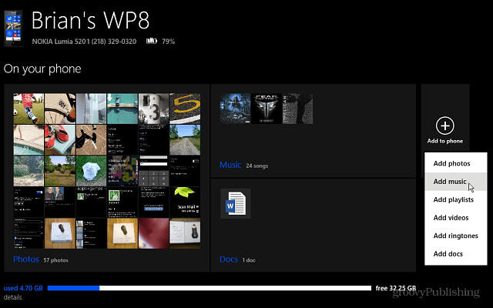Open the third grayscale album cover
This screenshot has height=308, width=493.
[x=297, y=109]
